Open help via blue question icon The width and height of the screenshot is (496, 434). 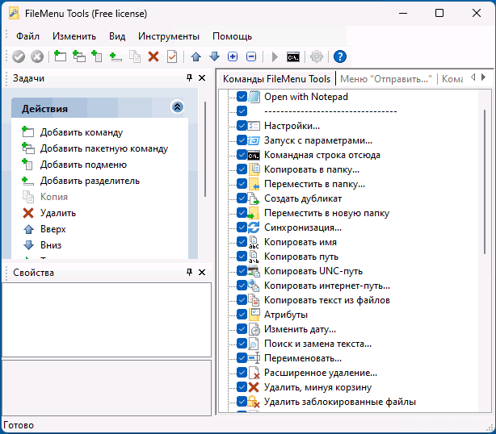click(x=340, y=56)
